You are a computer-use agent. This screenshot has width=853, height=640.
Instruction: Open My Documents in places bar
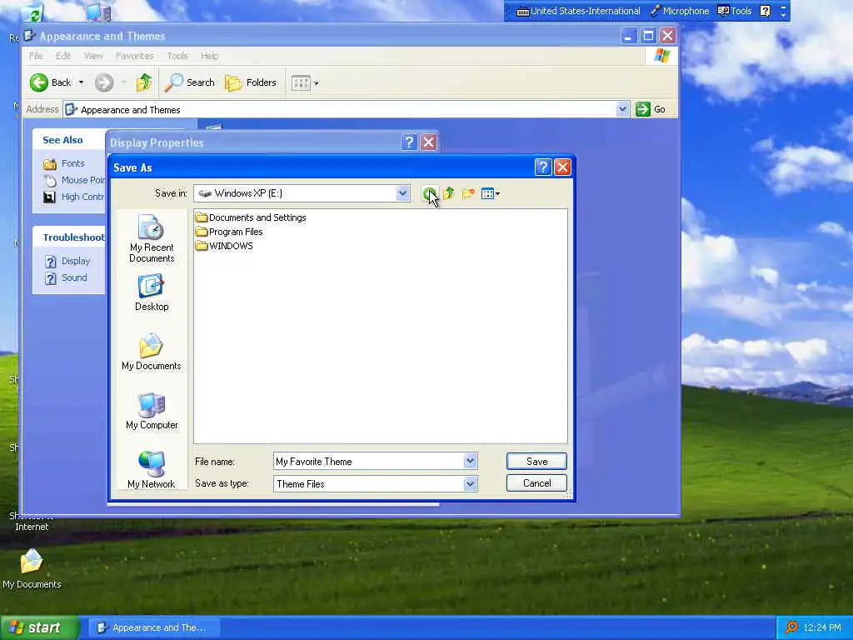click(x=152, y=352)
